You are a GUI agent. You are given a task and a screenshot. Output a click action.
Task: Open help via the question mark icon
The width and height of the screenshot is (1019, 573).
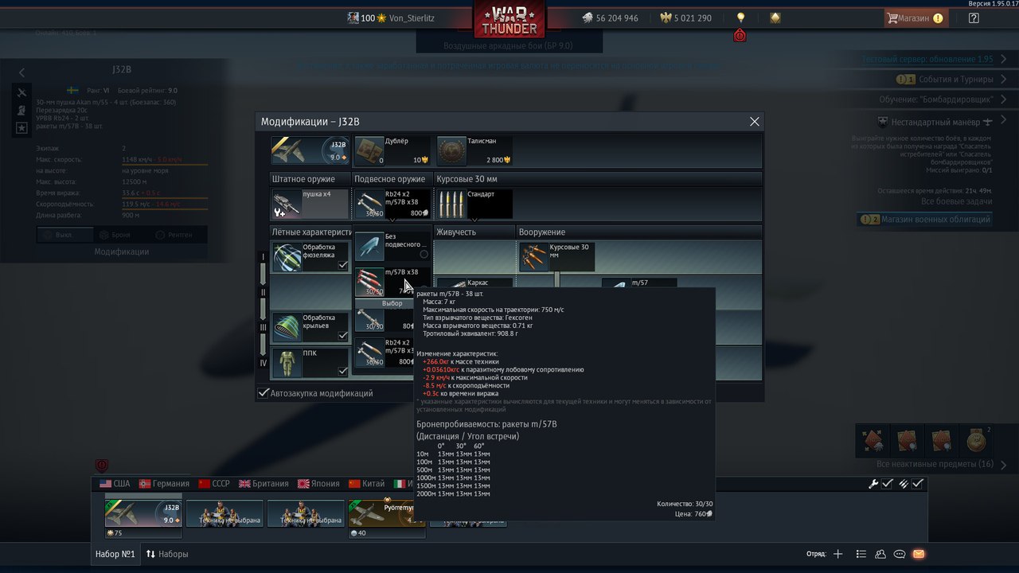[974, 18]
